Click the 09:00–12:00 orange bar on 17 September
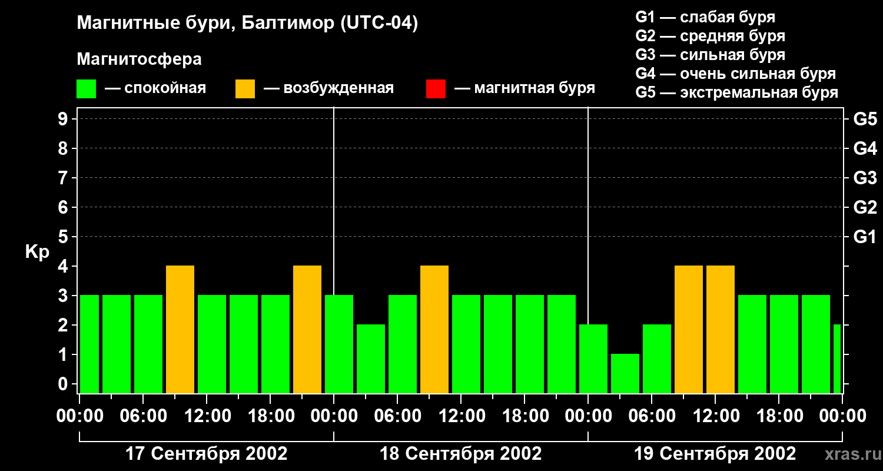Viewport: 883px width, 471px height. click(x=180, y=329)
